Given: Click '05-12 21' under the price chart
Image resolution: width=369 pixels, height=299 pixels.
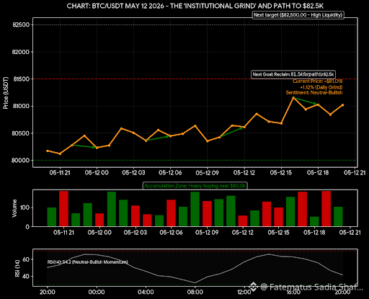Looking at the screenshot, I should point(355,173).
